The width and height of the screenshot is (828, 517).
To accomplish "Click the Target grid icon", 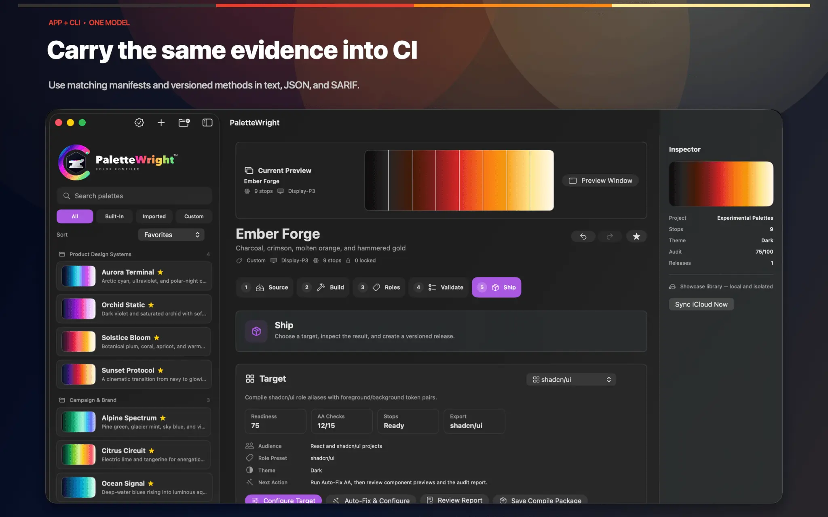I will pos(250,378).
